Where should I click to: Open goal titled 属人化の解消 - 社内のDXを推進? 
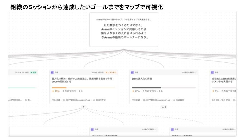coord(81,80)
